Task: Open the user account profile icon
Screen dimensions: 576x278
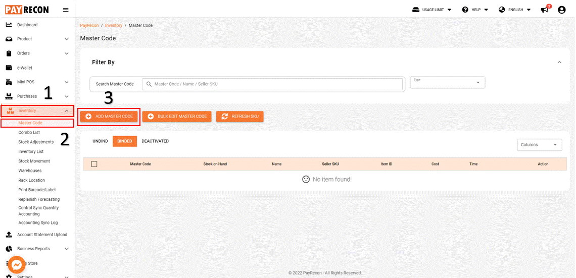Action: click(561, 10)
